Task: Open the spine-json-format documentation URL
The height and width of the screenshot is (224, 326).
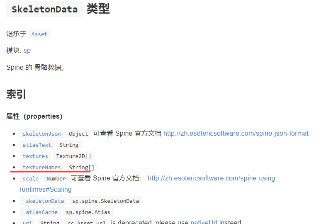Action: point(236,133)
